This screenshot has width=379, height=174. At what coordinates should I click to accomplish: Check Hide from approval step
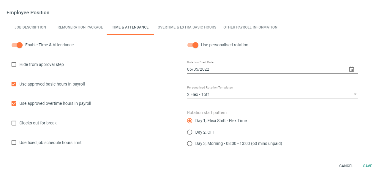coord(14,64)
